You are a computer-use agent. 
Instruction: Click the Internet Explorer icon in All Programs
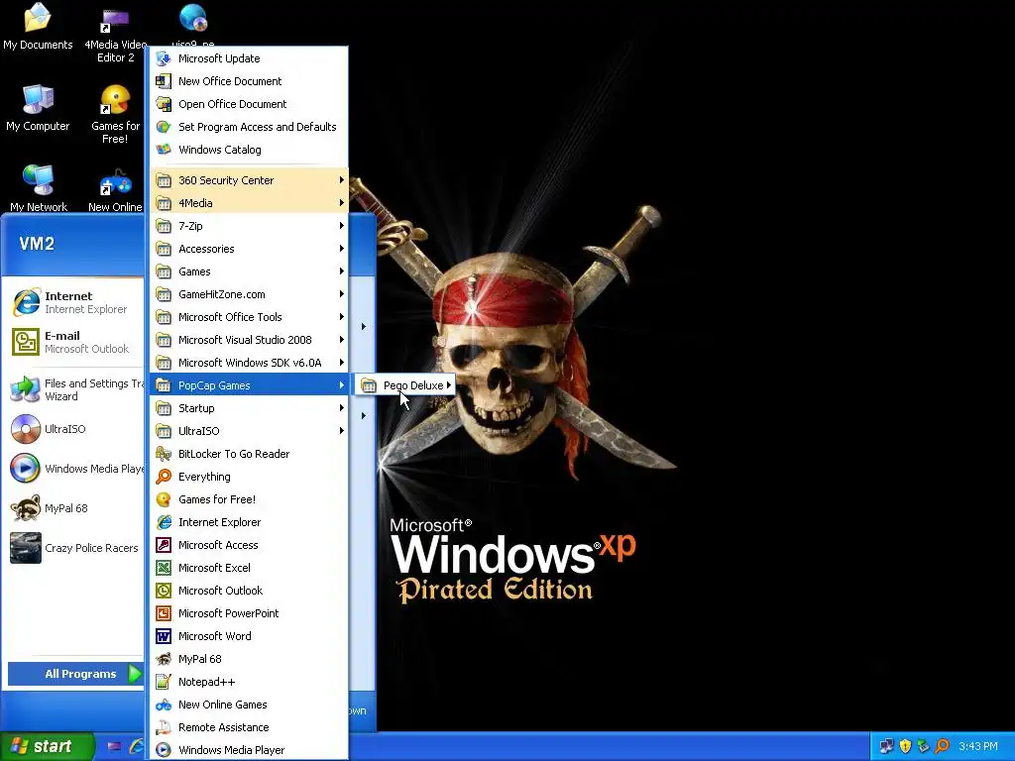(x=164, y=522)
